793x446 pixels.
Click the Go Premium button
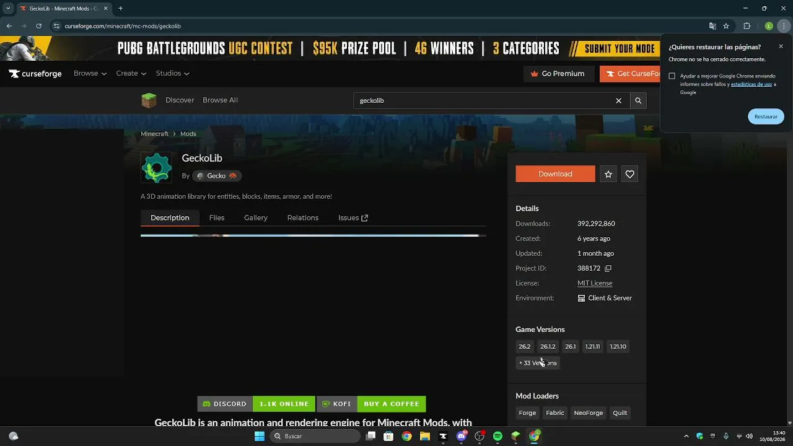pos(558,74)
